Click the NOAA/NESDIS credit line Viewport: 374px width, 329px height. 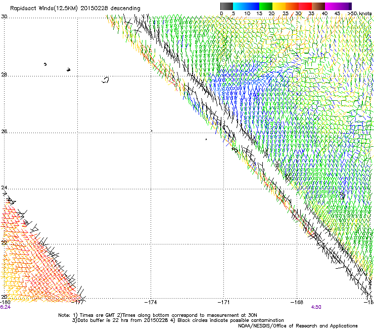coord(298,326)
